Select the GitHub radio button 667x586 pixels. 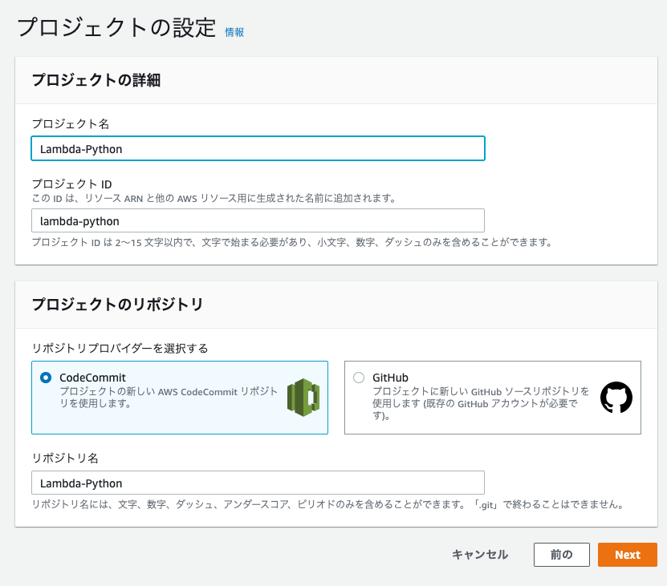point(359,378)
